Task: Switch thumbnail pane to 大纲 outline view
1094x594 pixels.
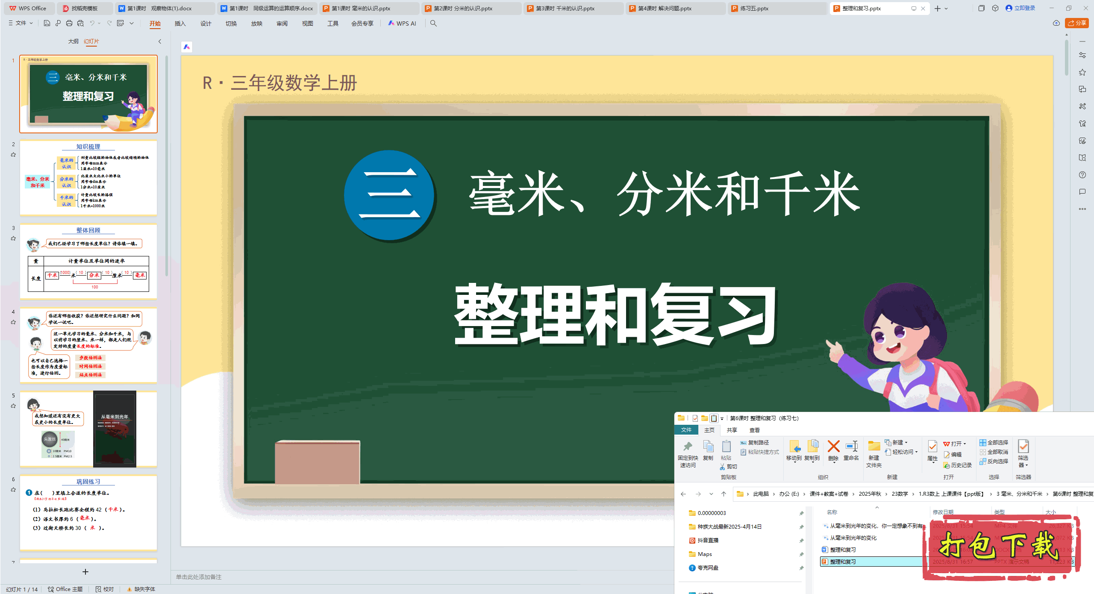Action: [73, 41]
